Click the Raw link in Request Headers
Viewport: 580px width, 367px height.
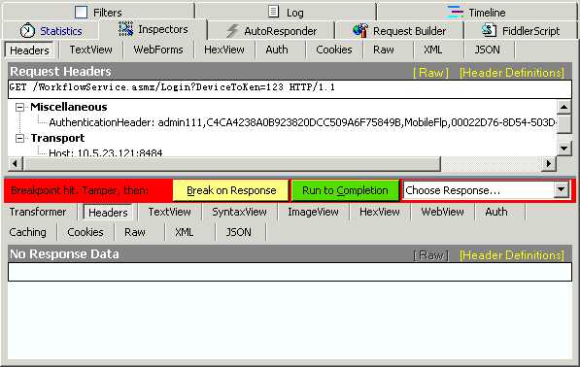(431, 73)
